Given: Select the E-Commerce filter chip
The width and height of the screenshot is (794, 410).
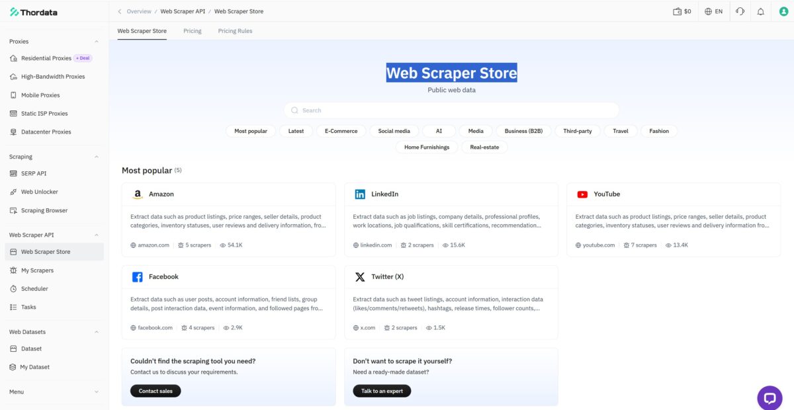Looking at the screenshot, I should 341,131.
